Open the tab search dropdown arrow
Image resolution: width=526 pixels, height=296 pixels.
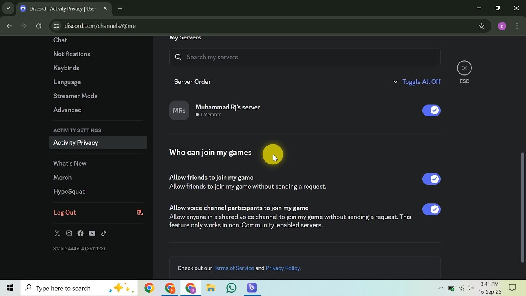click(x=8, y=8)
